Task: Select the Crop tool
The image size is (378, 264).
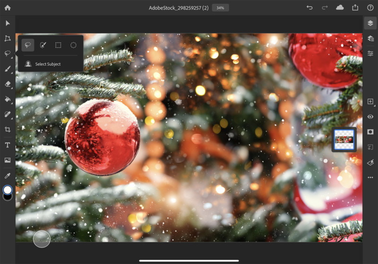Action: pos(8,129)
